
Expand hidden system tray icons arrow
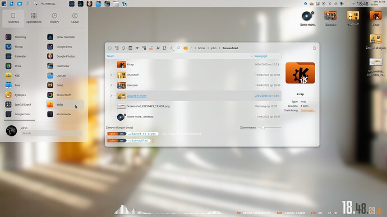click(353, 4)
